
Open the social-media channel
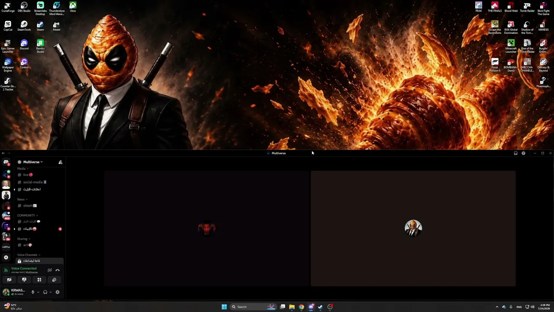(39, 182)
